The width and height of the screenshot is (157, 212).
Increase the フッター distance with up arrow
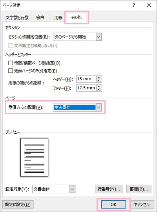(99, 87)
